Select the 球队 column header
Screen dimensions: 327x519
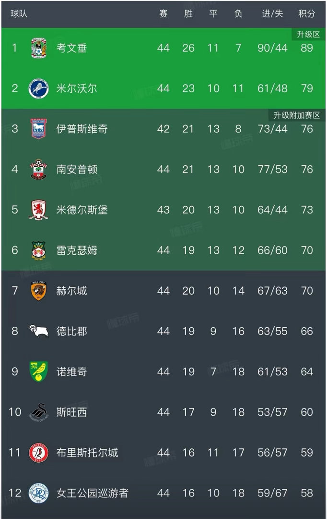tap(19, 14)
